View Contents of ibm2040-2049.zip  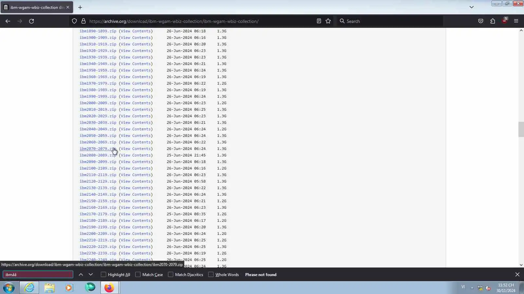(x=136, y=129)
